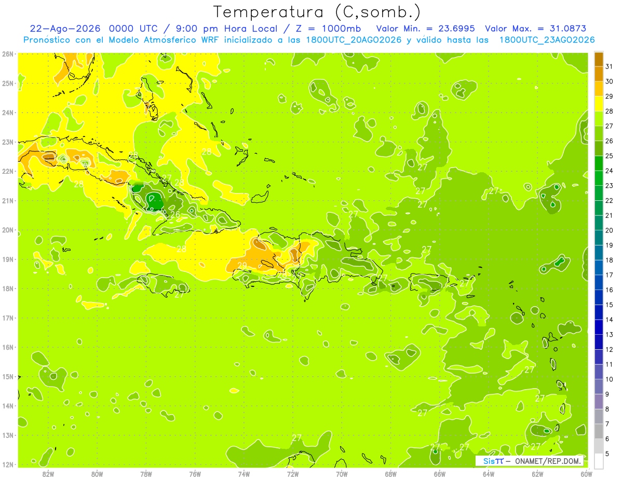Click the 66W longitude axis label
The width and height of the screenshot is (623, 481).
tap(440, 474)
